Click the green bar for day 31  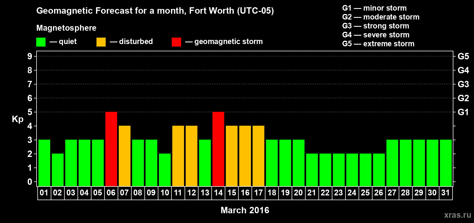446,163
